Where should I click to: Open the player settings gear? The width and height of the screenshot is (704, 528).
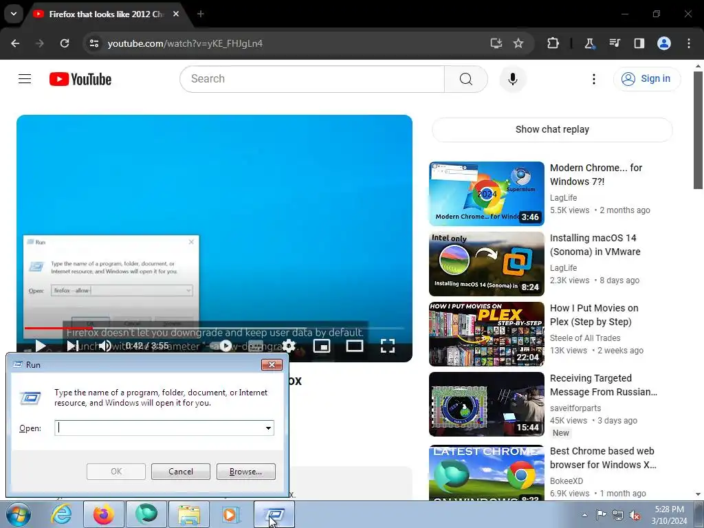click(289, 346)
